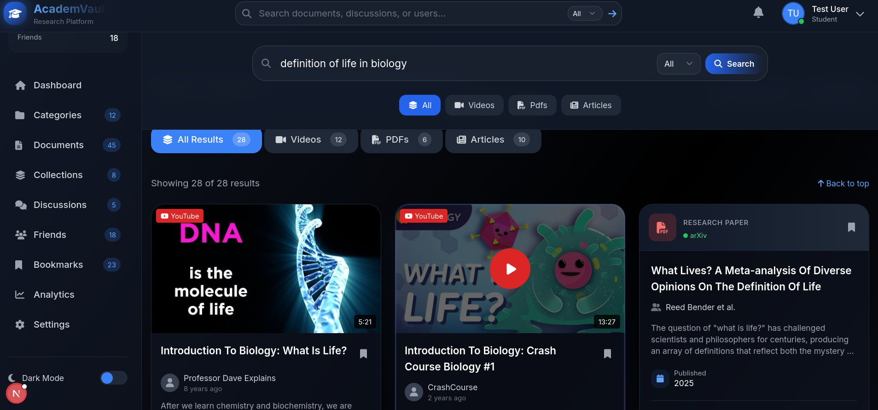The height and width of the screenshot is (410, 878).
Task: Click the TU user avatar
Action: click(x=793, y=13)
